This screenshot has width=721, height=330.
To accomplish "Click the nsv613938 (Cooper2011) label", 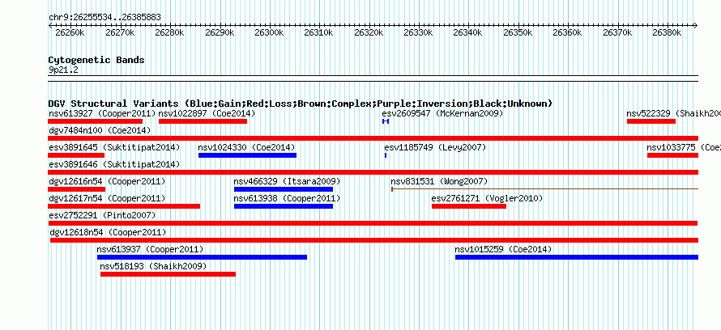I will 287,198.
